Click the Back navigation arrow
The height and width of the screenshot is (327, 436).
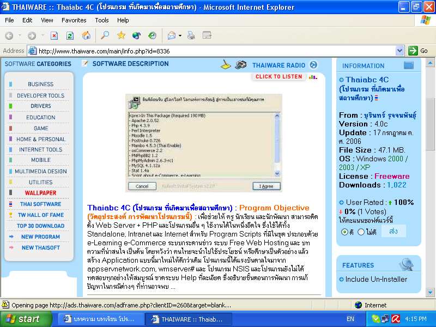tap(9, 35)
